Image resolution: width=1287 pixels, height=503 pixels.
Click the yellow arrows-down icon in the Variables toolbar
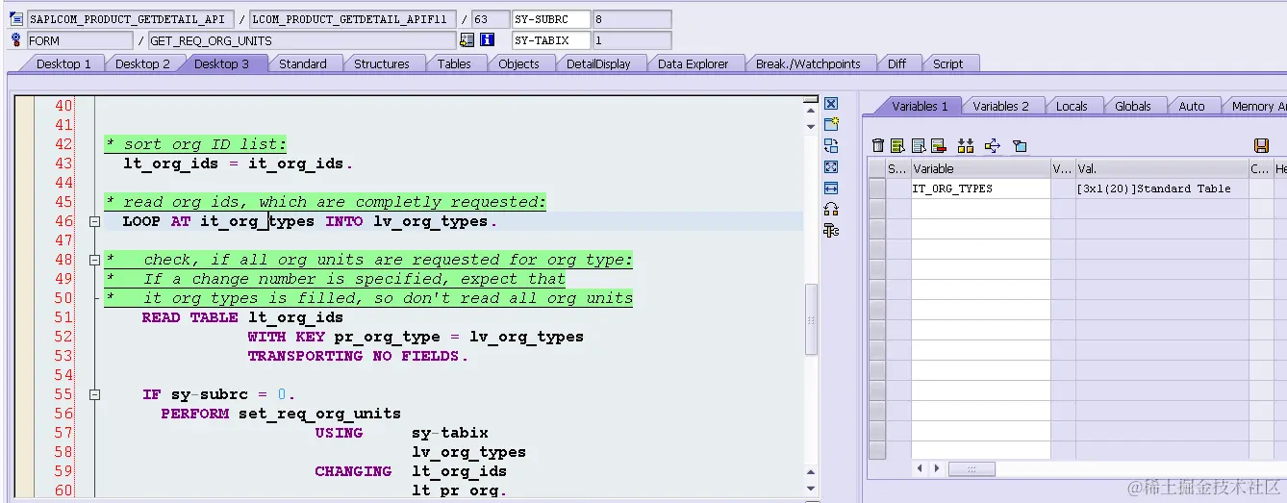coord(966,145)
